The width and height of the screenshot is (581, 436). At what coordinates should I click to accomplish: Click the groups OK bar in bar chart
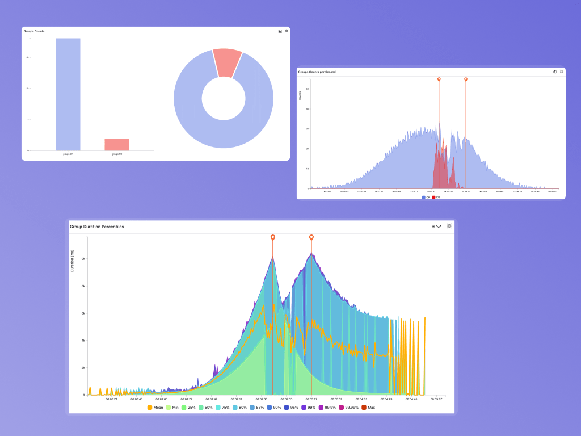click(x=68, y=94)
